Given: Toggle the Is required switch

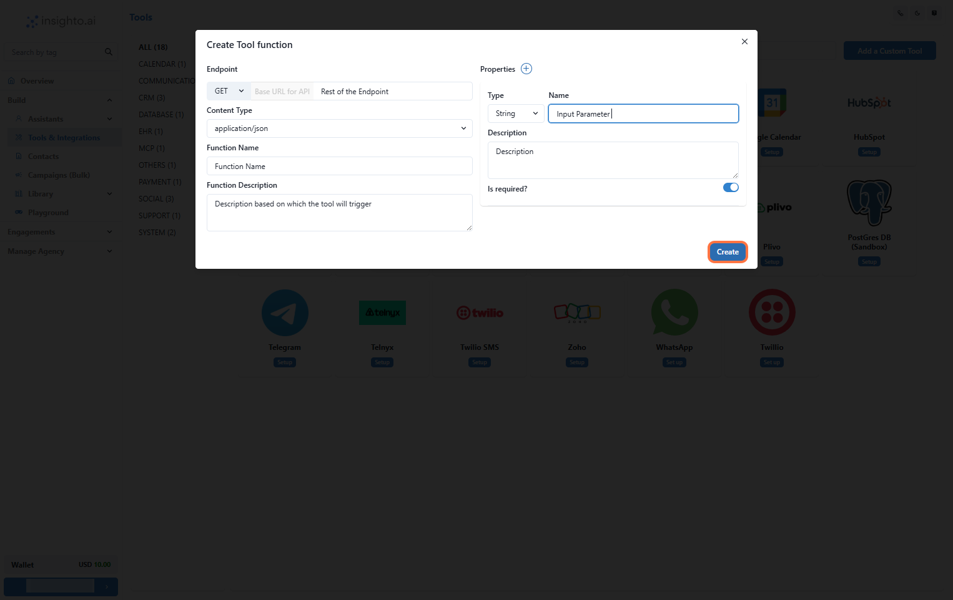Looking at the screenshot, I should click(731, 187).
